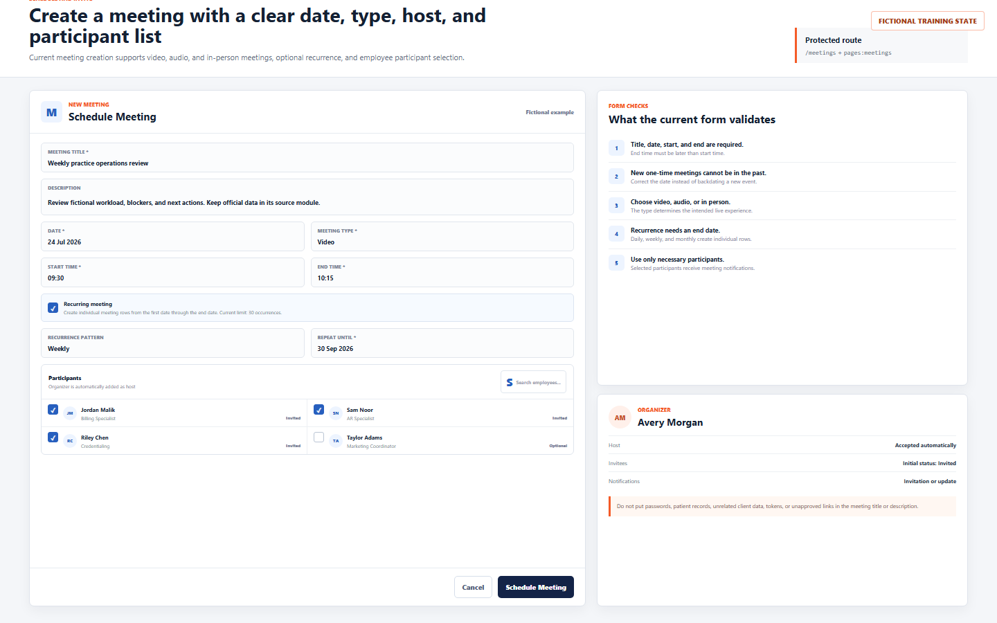Click Riley Chen's RC avatar

(x=70, y=441)
